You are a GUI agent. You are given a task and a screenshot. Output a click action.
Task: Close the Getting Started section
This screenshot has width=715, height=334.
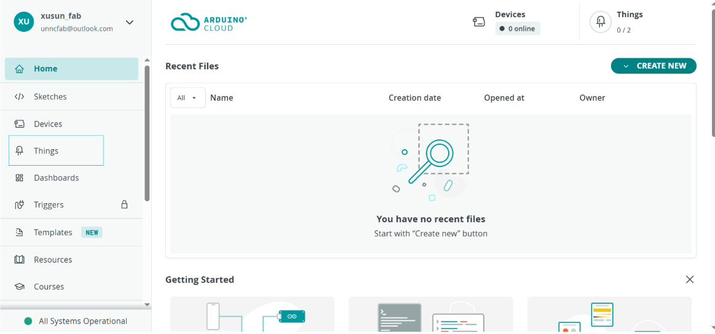[x=690, y=279]
